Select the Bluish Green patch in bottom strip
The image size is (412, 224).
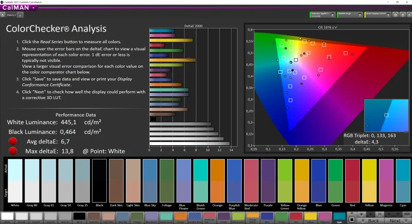[x=166, y=217]
